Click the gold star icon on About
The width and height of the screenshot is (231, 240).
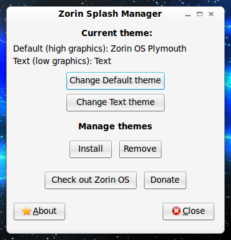click(27, 211)
